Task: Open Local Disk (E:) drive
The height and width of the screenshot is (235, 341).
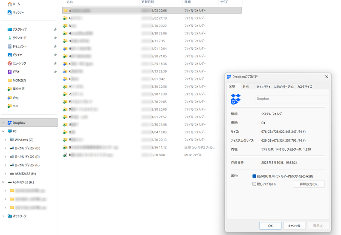Action: tap(25, 157)
